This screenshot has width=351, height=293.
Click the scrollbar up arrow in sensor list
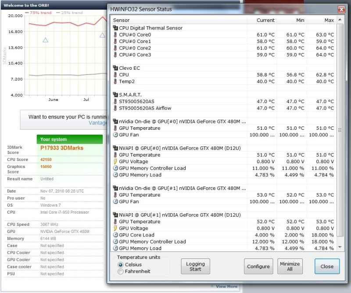tap(340, 20)
